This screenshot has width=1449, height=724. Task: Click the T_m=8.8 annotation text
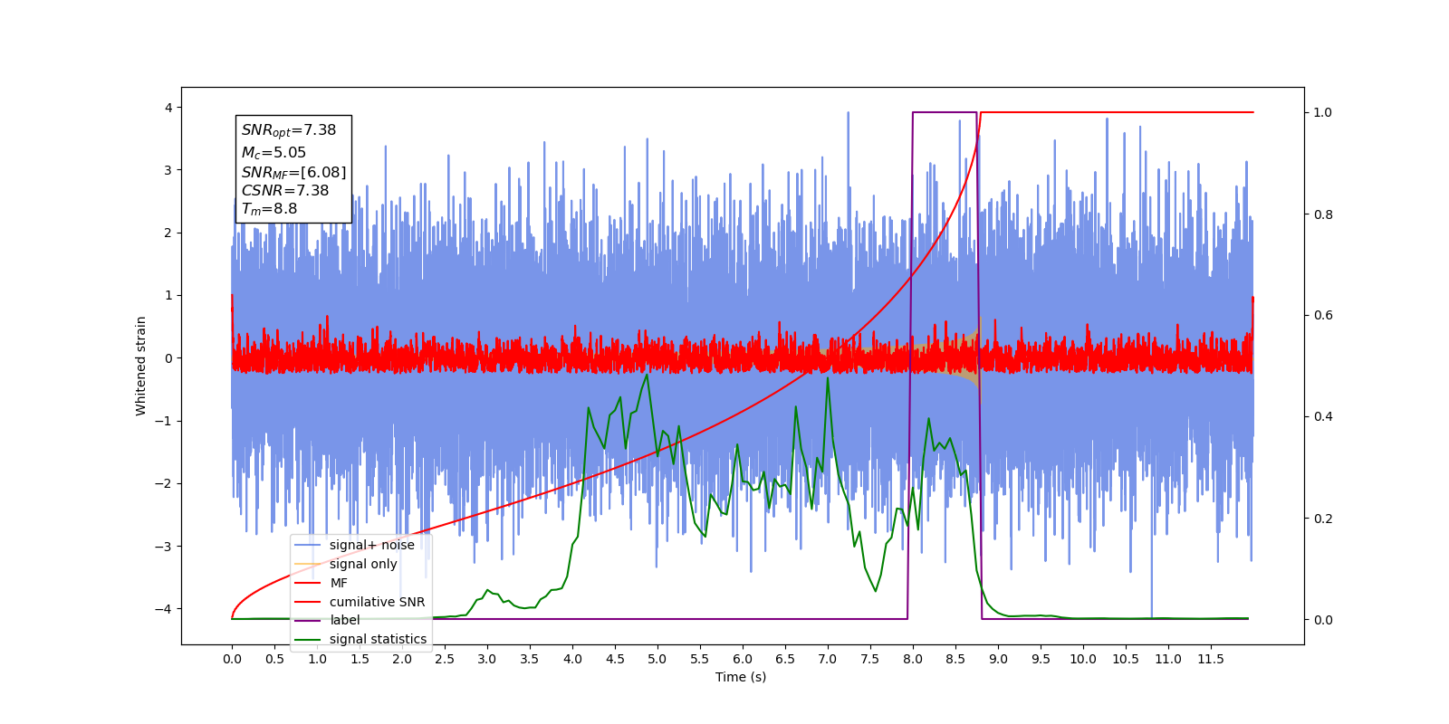pos(269,209)
